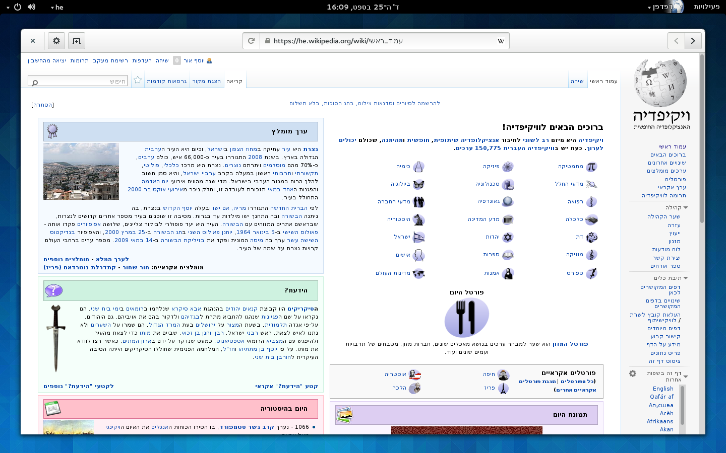The image size is (726, 453).
Task: Click the English language link
Action: 663,389
